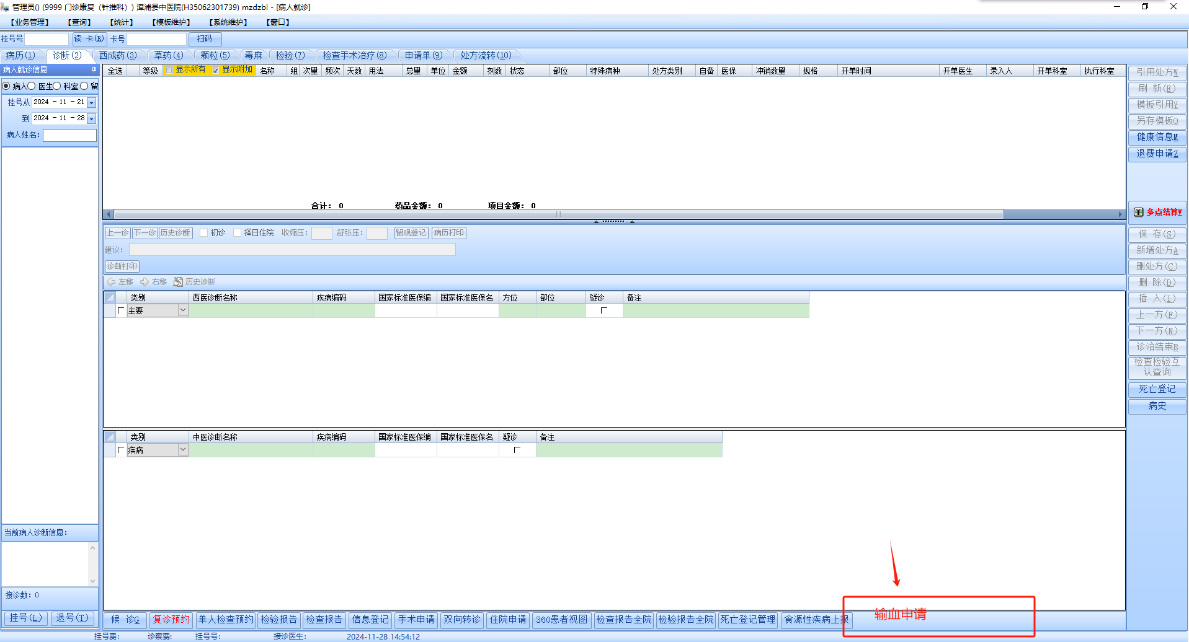Click the 复诊预约 button
Image resolution: width=1189 pixels, height=642 pixels.
pyautogui.click(x=171, y=620)
